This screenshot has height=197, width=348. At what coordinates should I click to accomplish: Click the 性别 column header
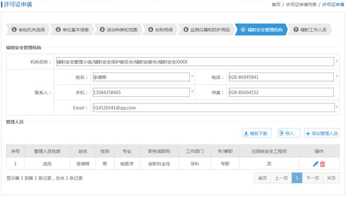(105, 151)
